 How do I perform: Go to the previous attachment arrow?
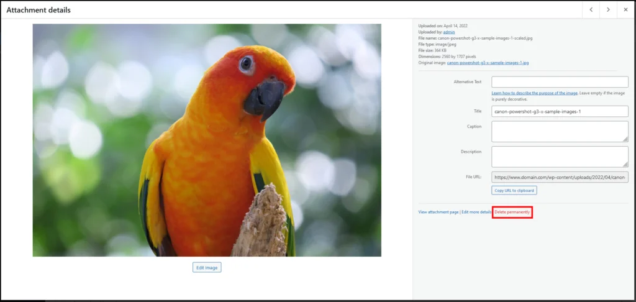[591, 10]
